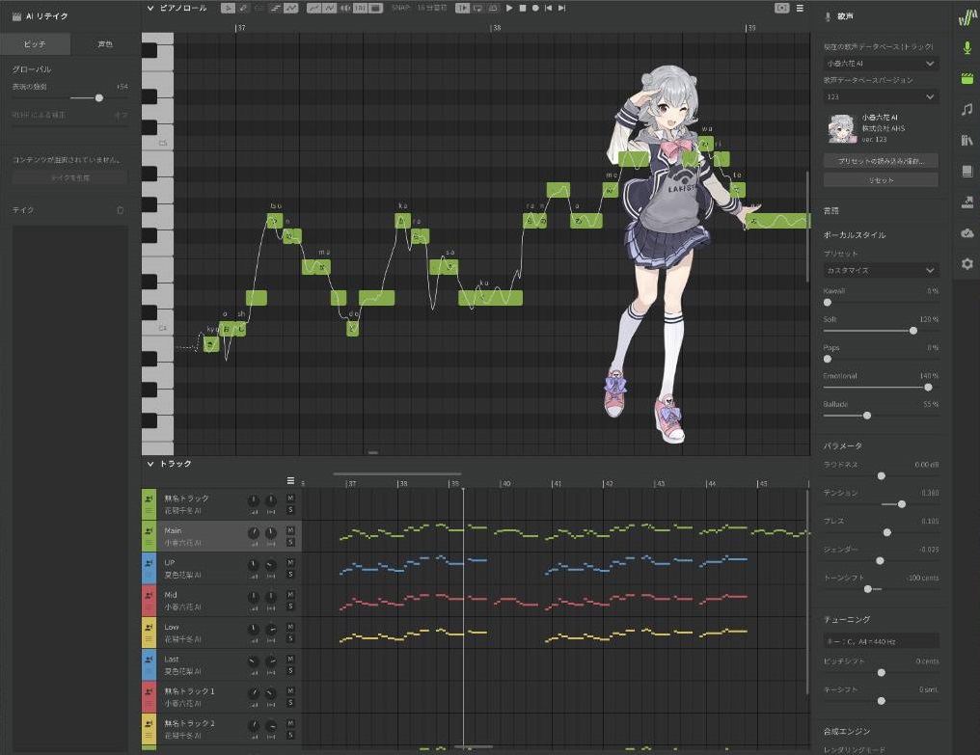This screenshot has width=980, height=755.
Task: Open the piano roll hamburger menu
Action: pyautogui.click(x=800, y=8)
